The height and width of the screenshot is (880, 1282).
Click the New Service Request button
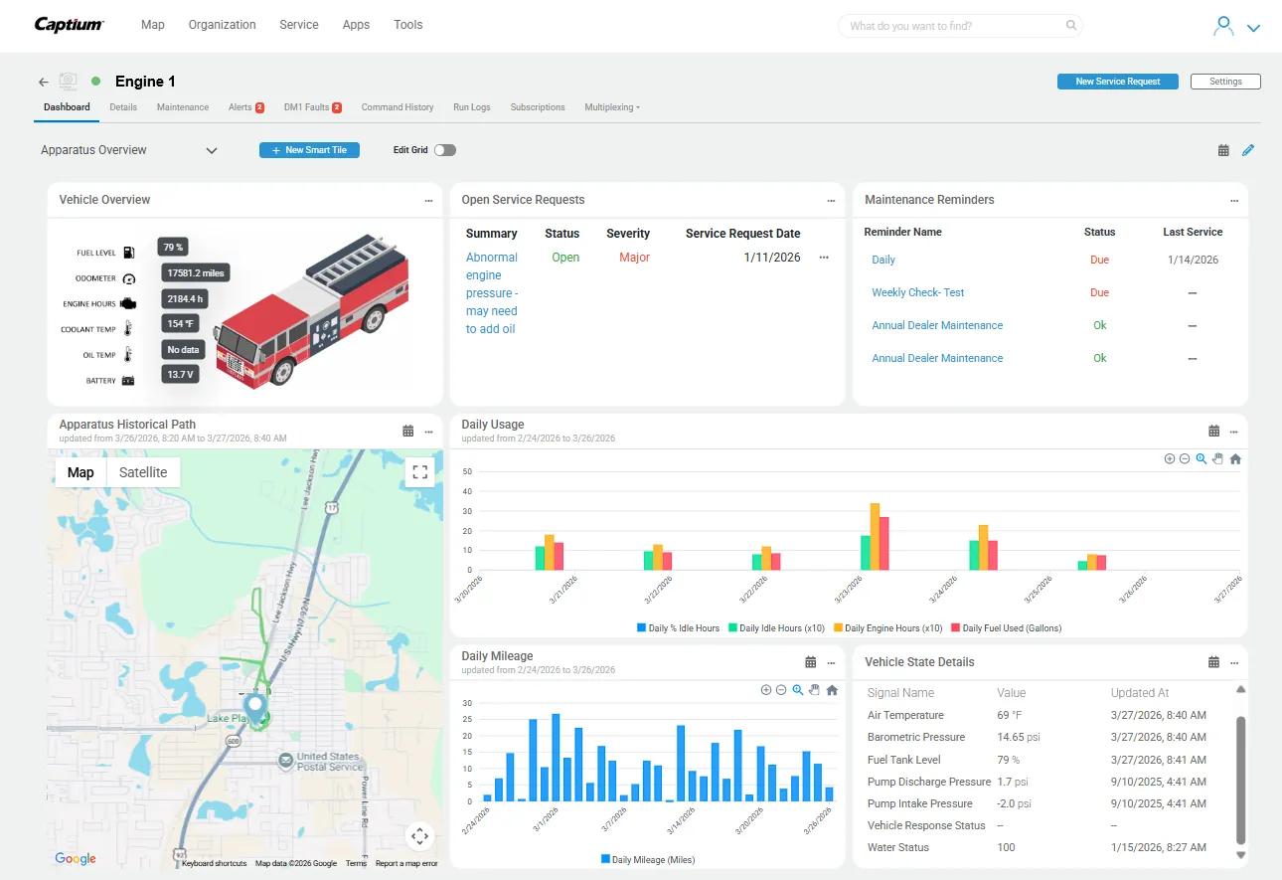point(1117,82)
